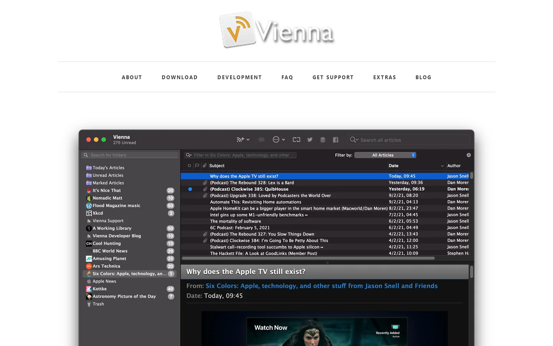Click the Xkcd feed icon in the sidebar
This screenshot has height=346, width=553.
89,213
